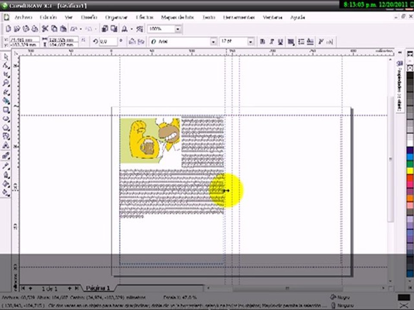Screen dimensions: 414x310
Task: Click the Paste icon
Action: tap(63, 28)
